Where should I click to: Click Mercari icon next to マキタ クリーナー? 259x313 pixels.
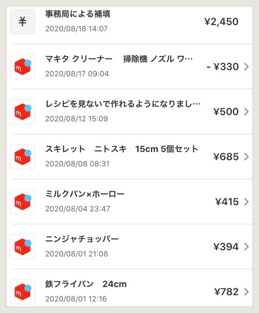23,67
